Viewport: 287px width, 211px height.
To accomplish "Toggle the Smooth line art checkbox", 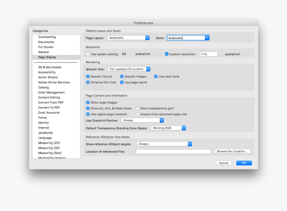I will (88, 77).
